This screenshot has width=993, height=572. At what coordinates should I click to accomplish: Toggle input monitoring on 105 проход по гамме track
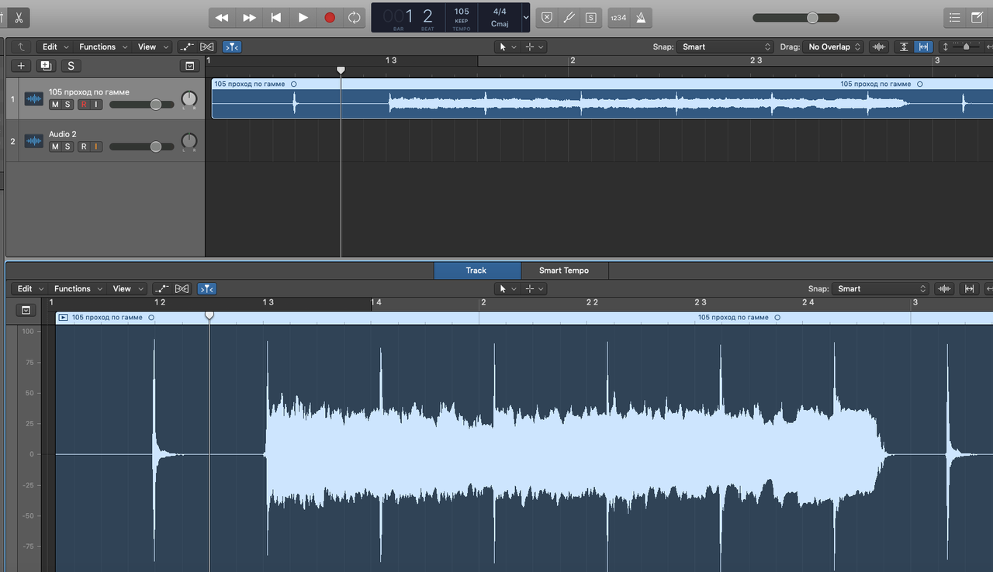click(96, 104)
